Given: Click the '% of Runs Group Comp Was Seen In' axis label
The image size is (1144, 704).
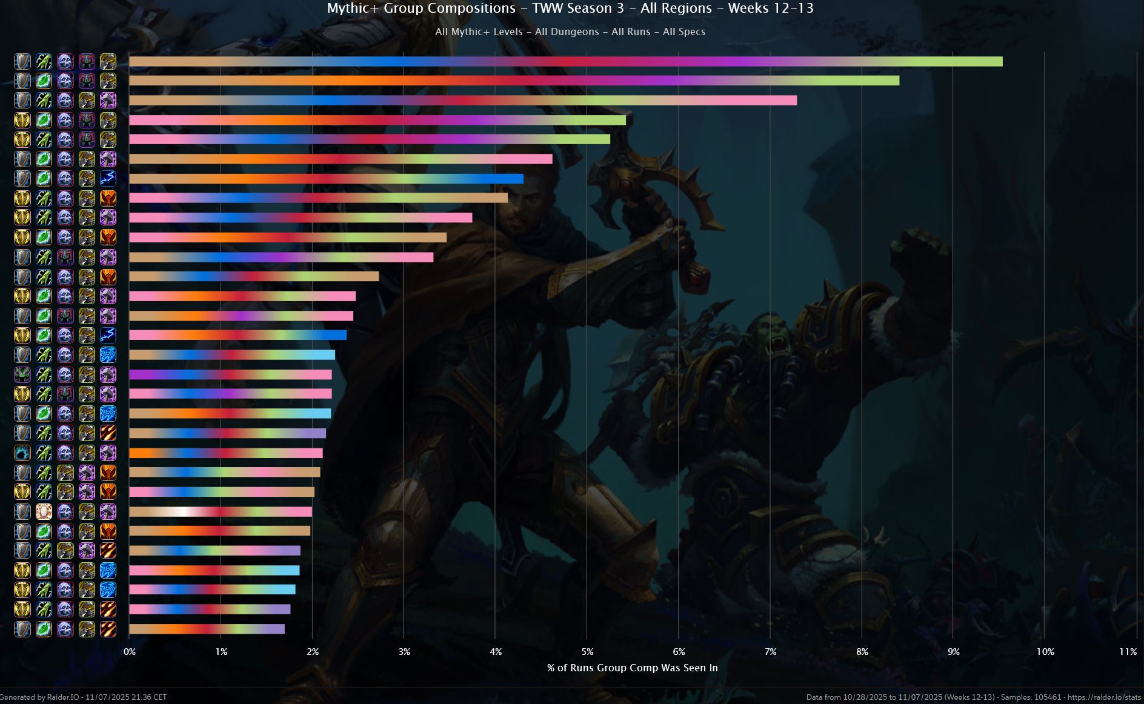Looking at the screenshot, I should [x=632, y=668].
